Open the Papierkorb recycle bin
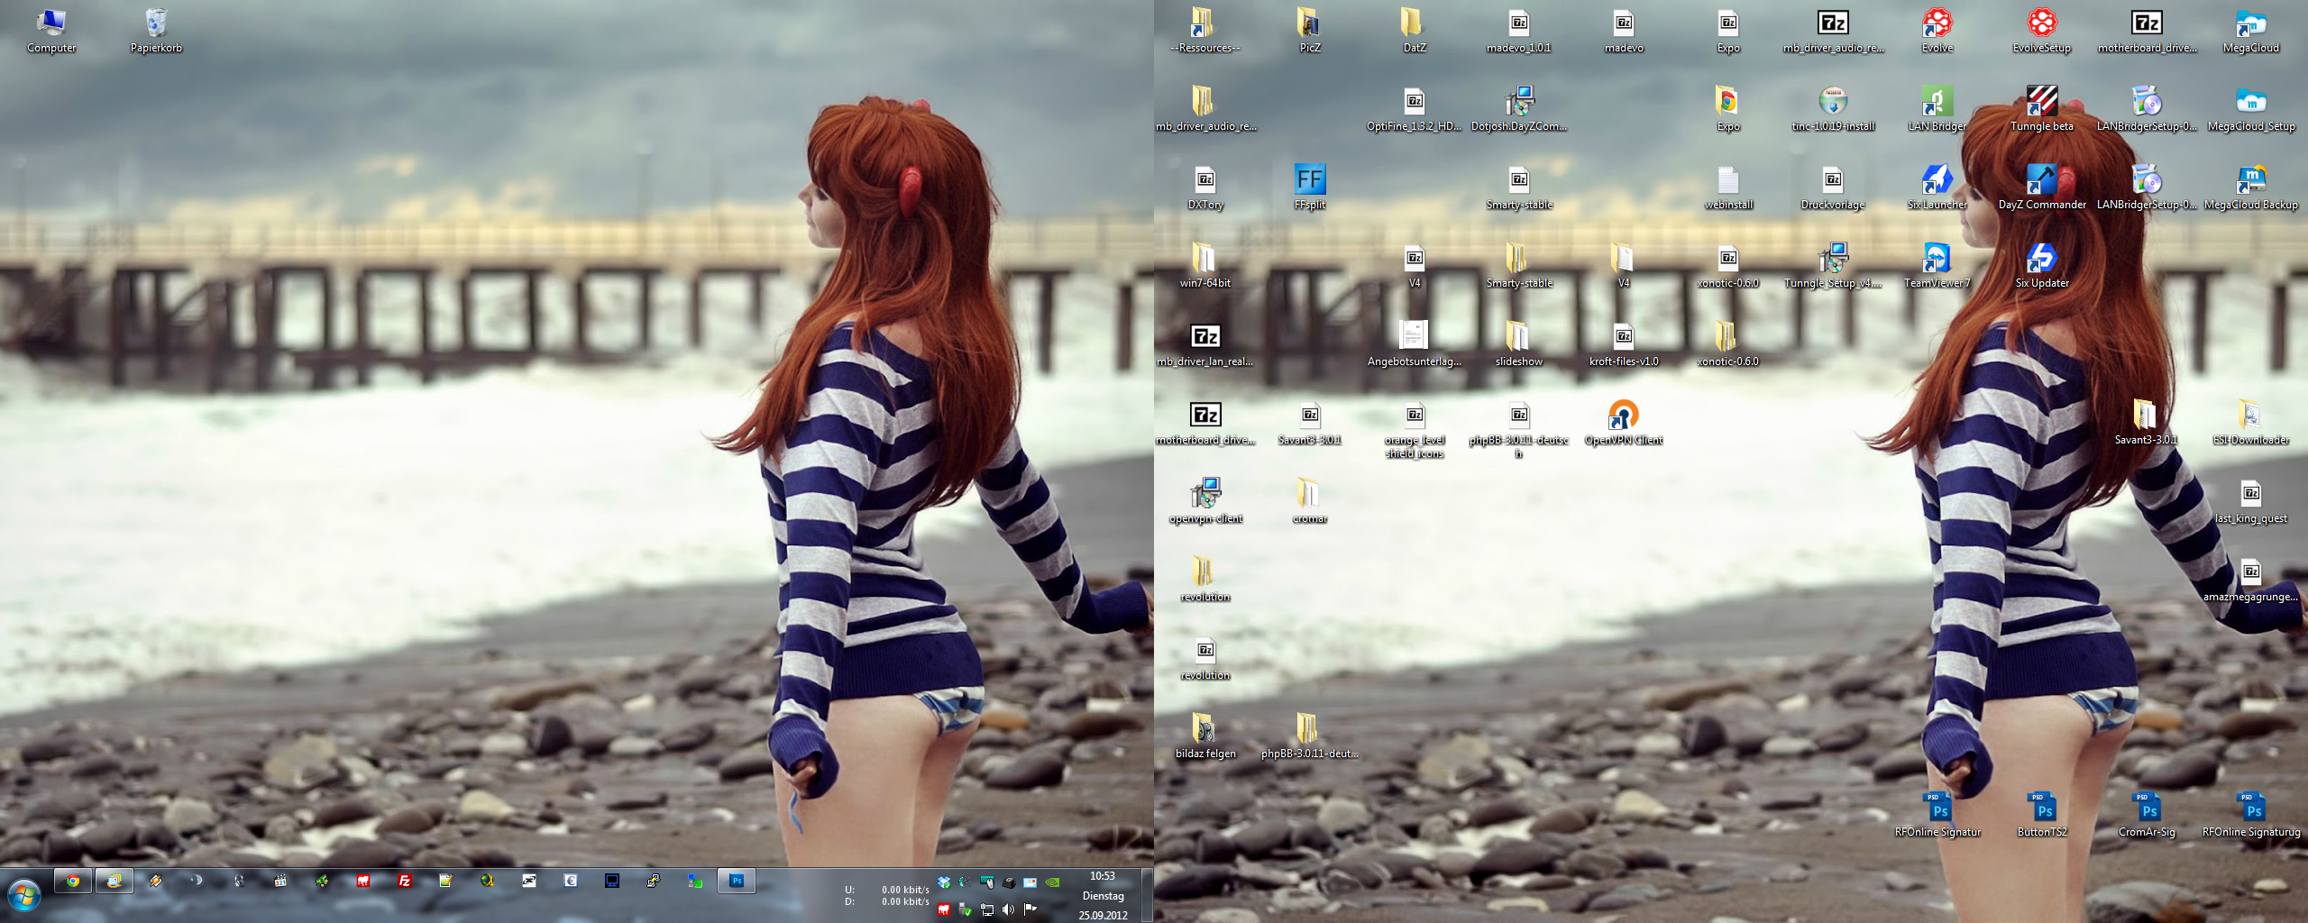This screenshot has width=2308, height=923. pos(156,31)
